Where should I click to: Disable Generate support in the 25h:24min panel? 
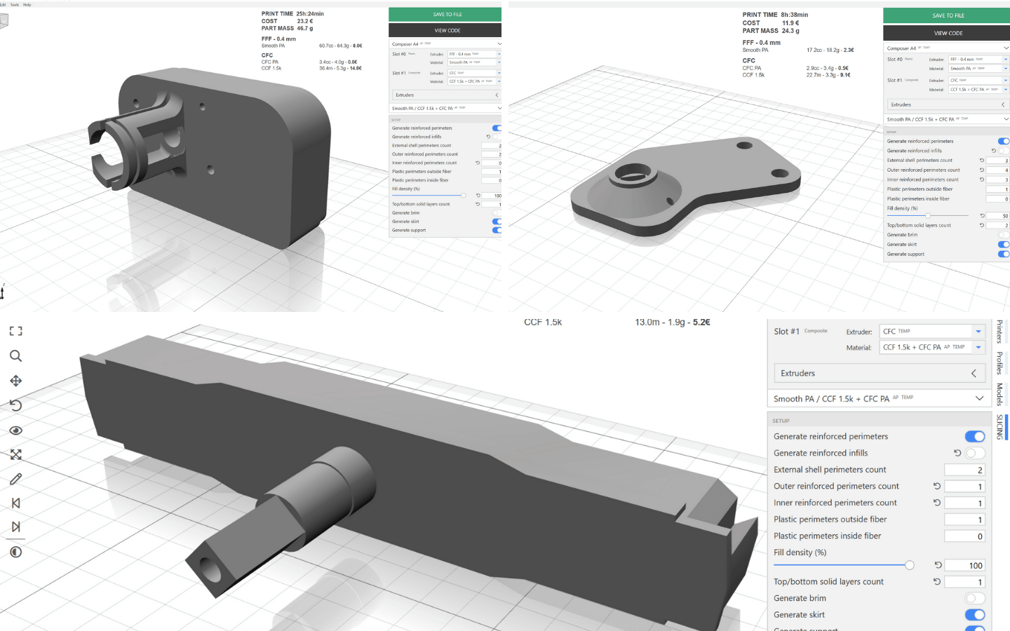[x=497, y=230]
